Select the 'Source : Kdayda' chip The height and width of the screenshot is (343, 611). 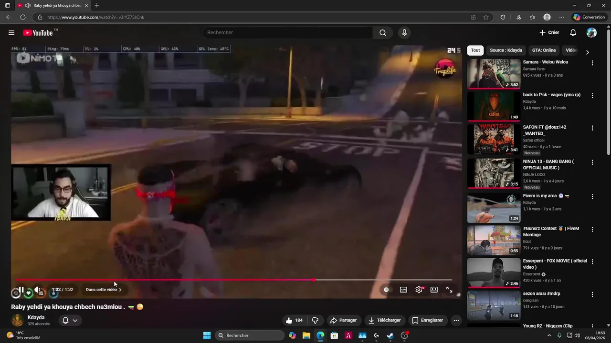point(506,50)
